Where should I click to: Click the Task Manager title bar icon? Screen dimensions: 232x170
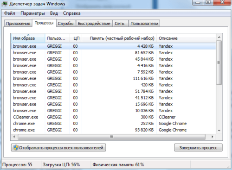coord(5,3)
